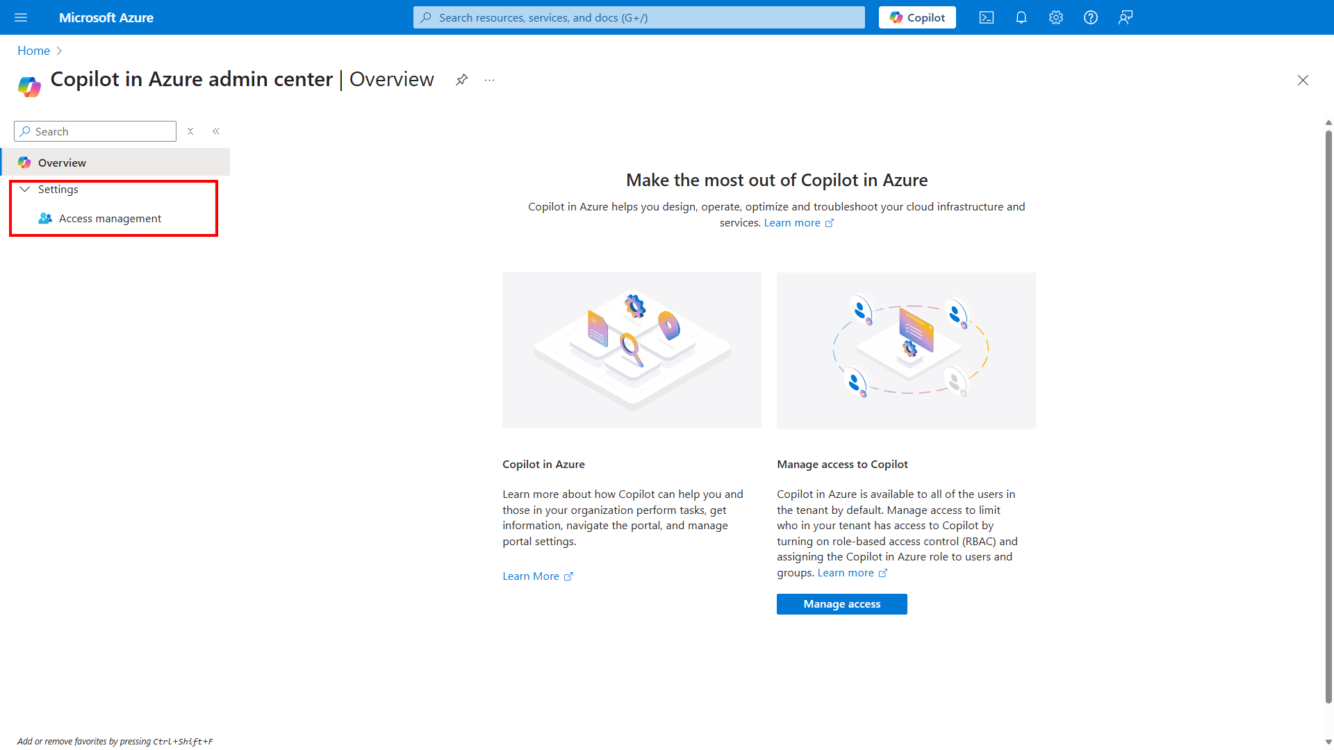Collapse the Settings section chevron
Viewport: 1334px width, 750px height.
pyautogui.click(x=25, y=189)
